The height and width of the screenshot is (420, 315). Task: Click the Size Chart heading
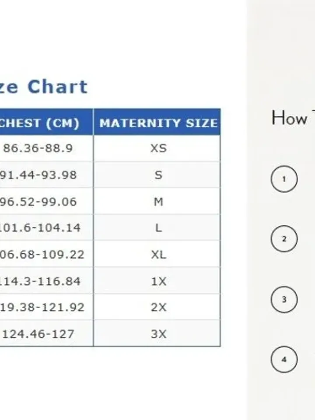44,87
